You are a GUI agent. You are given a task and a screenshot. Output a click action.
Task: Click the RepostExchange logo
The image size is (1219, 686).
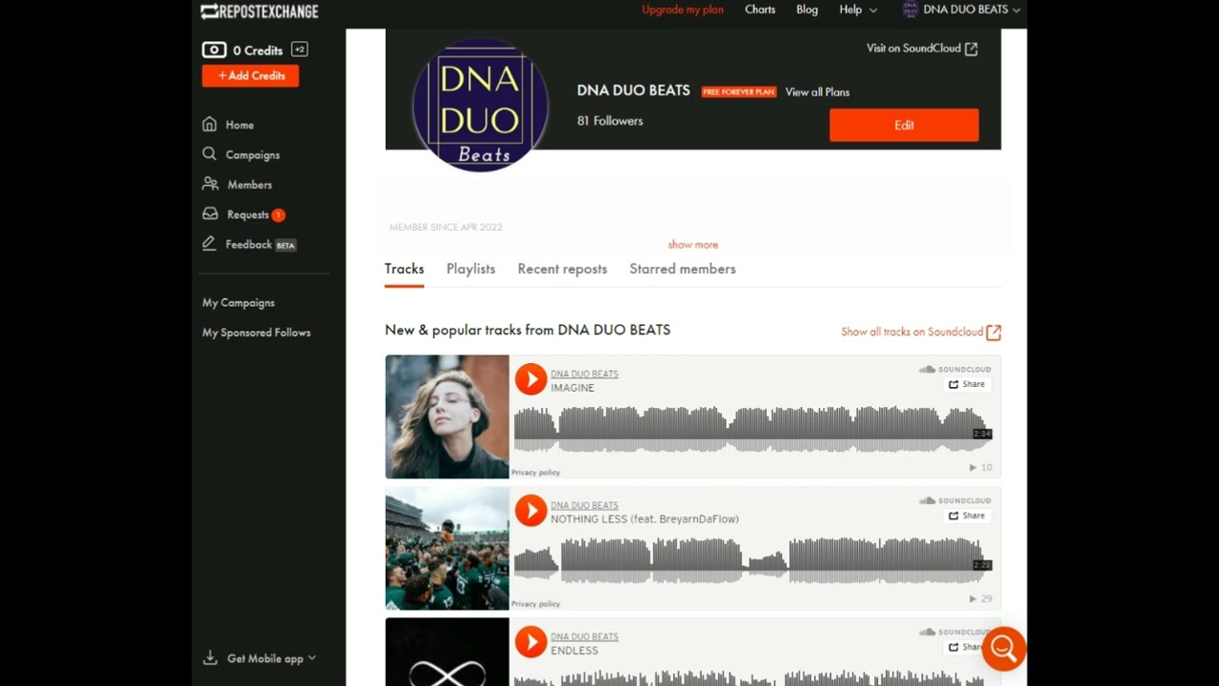coord(259,11)
